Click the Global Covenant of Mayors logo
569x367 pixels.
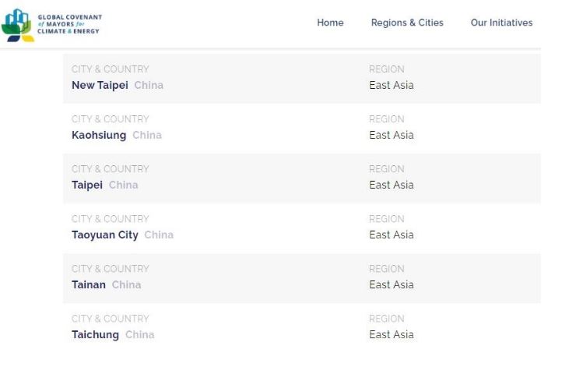click(x=52, y=25)
